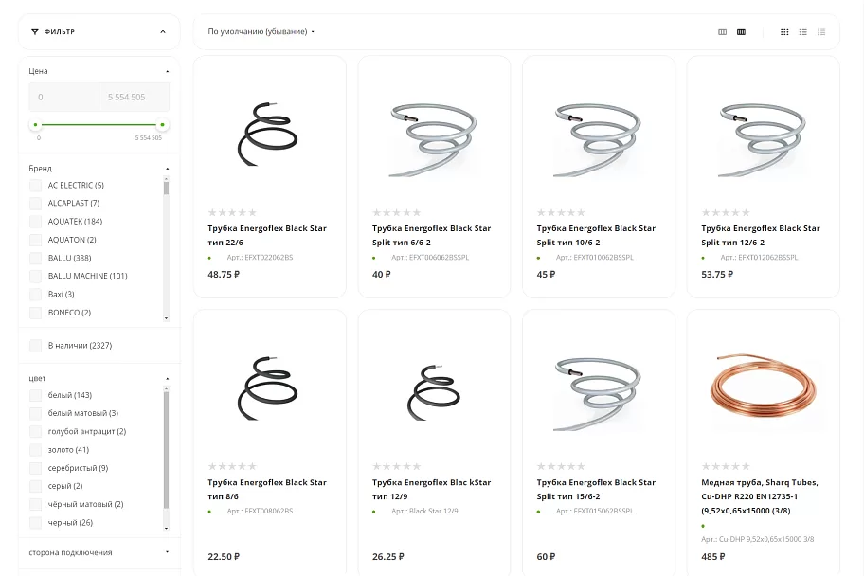This screenshot has height=576, width=864.
Task: Select the grid tile view icon
Action: tap(784, 32)
